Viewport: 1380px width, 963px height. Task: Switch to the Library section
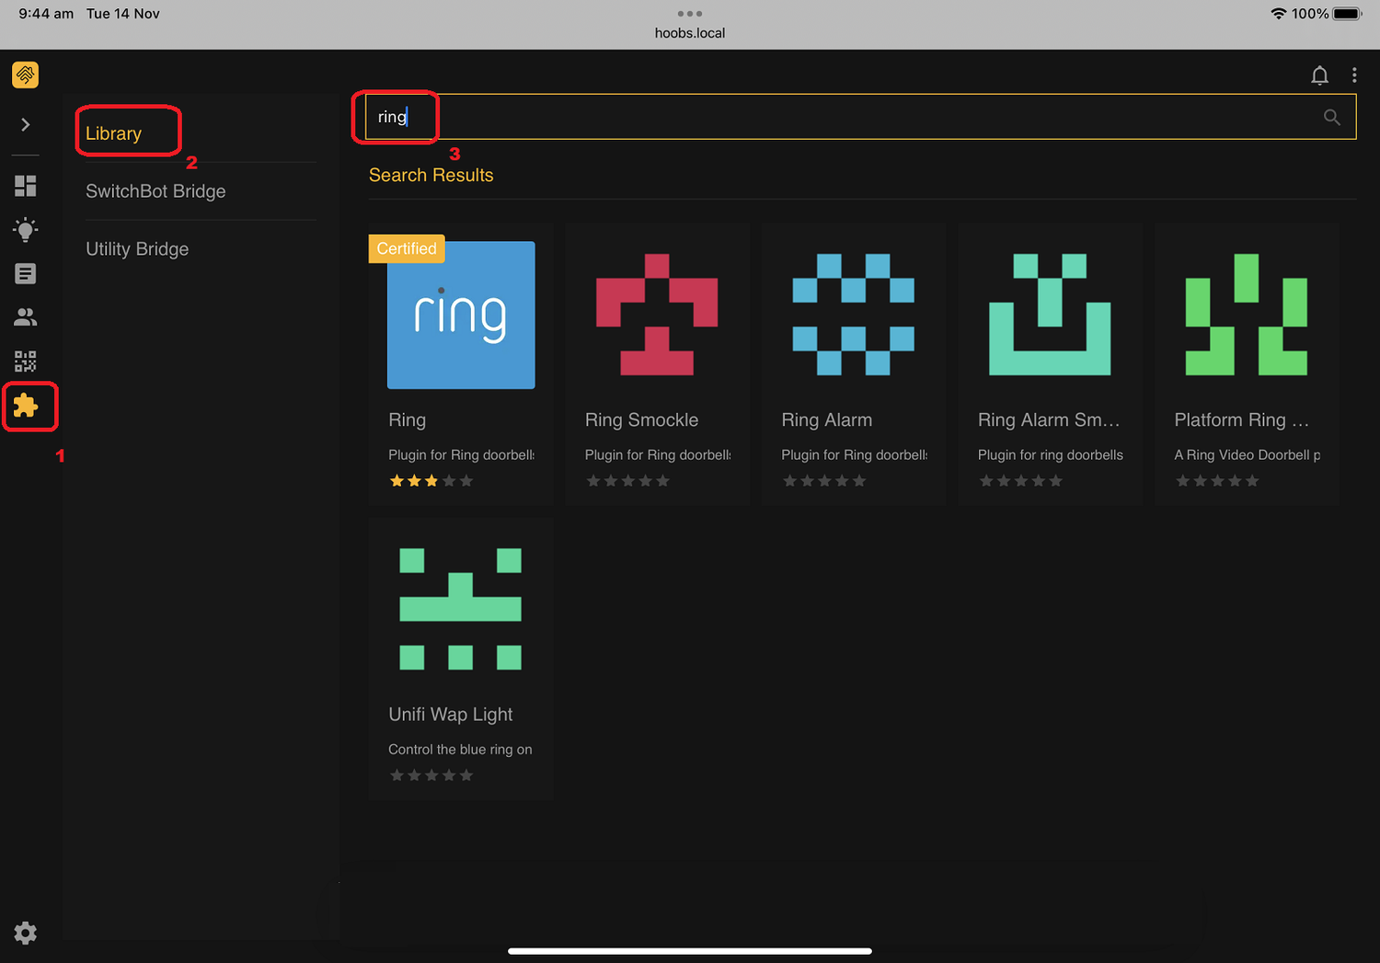coord(113,132)
